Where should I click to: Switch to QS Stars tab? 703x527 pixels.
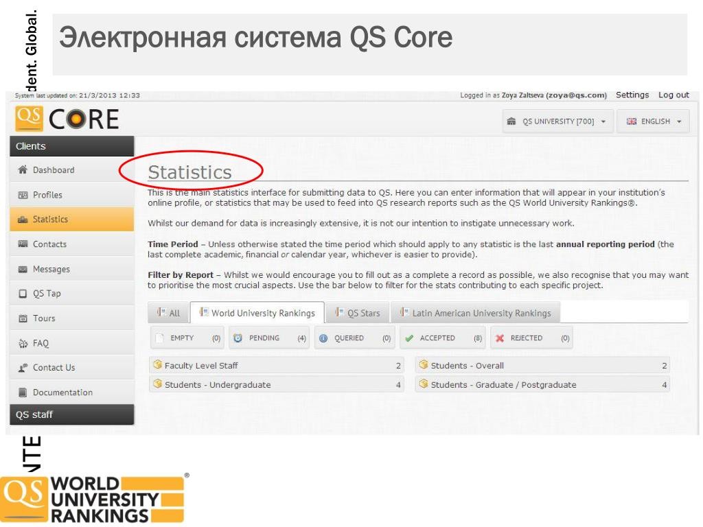(x=358, y=313)
